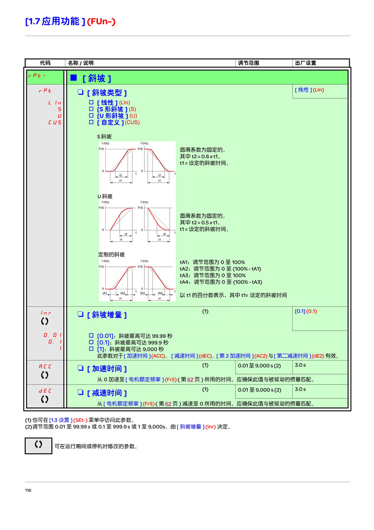The height and width of the screenshot is (530, 374).
Task: Click the square bullet before [0.1]：斜坡最高可达 999.9 秒
Action: click(91, 342)
